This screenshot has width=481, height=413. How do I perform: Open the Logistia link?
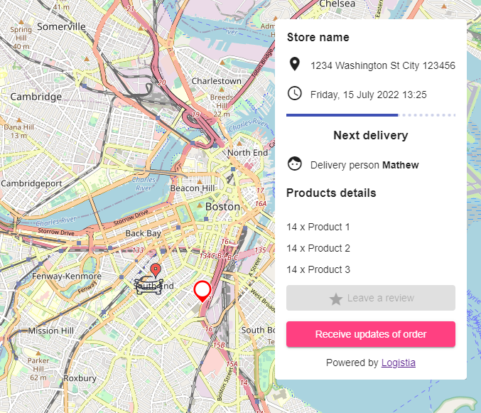coord(398,363)
